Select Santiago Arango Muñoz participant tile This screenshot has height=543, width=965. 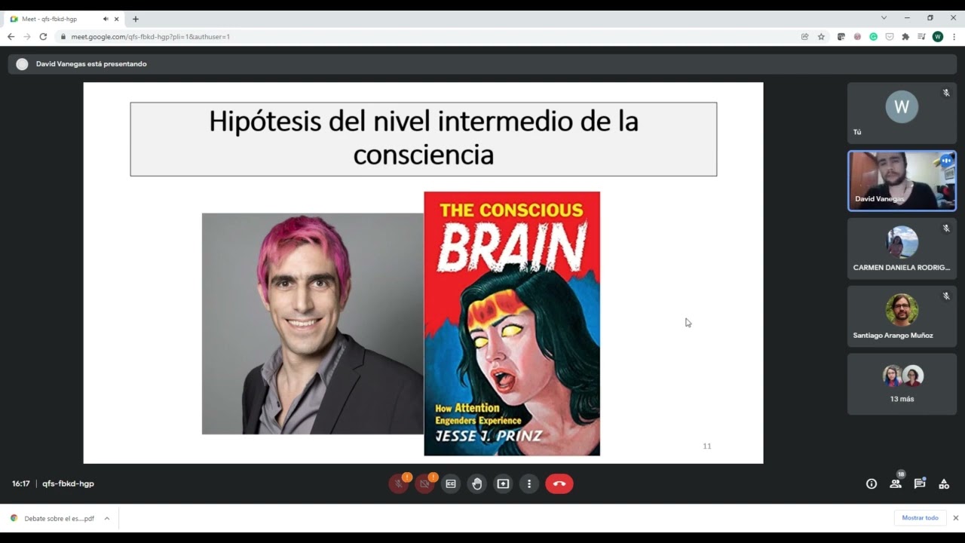tap(902, 316)
